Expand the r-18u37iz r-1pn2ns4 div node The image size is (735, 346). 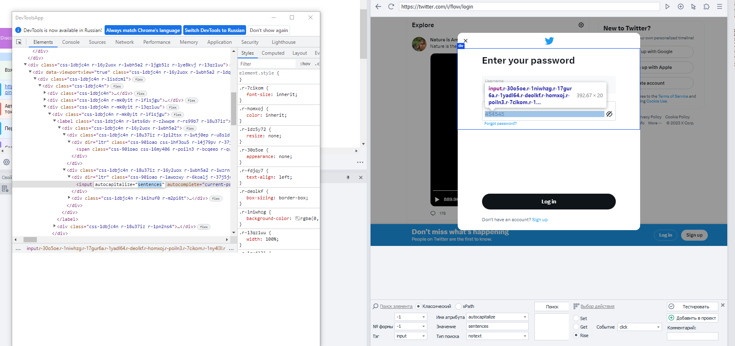coord(54,226)
